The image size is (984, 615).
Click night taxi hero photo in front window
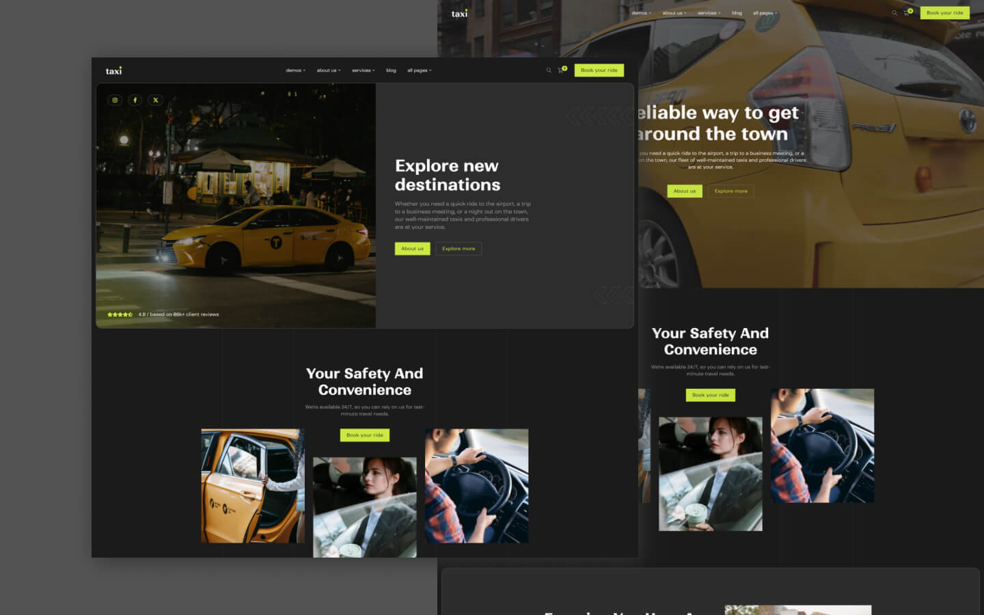(236, 206)
